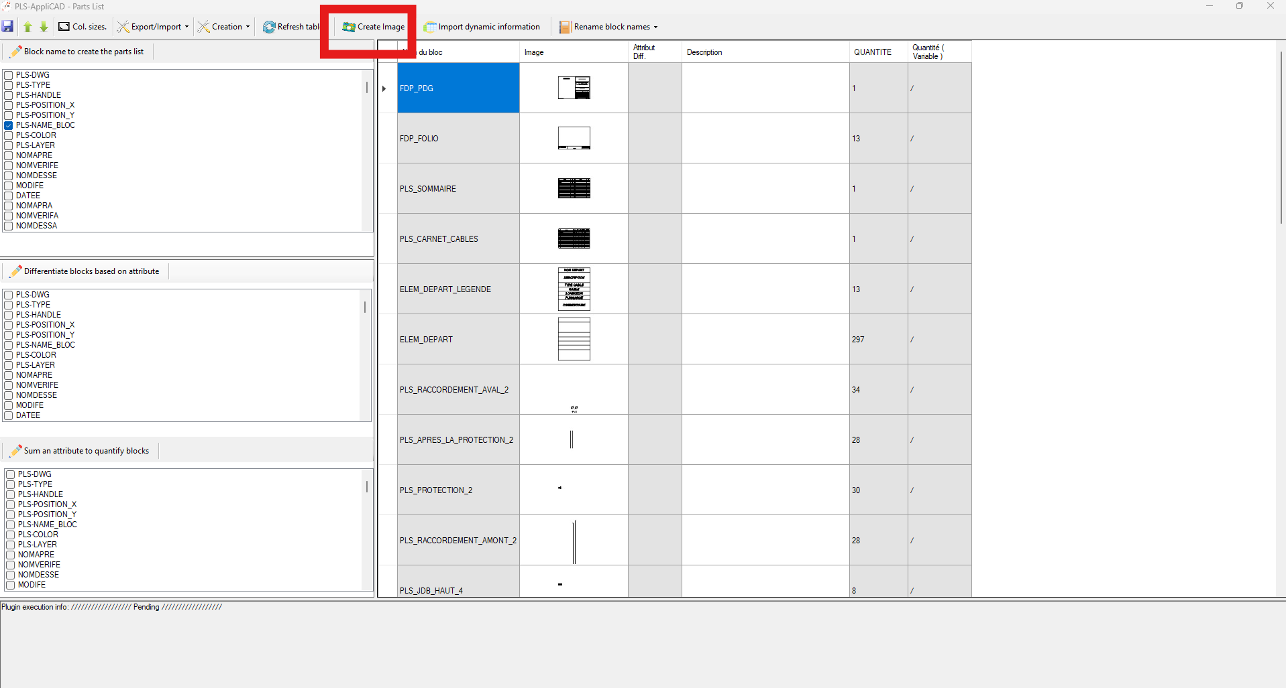Click the Refresh table icon
Image resolution: width=1286 pixels, height=688 pixels.
click(x=269, y=27)
